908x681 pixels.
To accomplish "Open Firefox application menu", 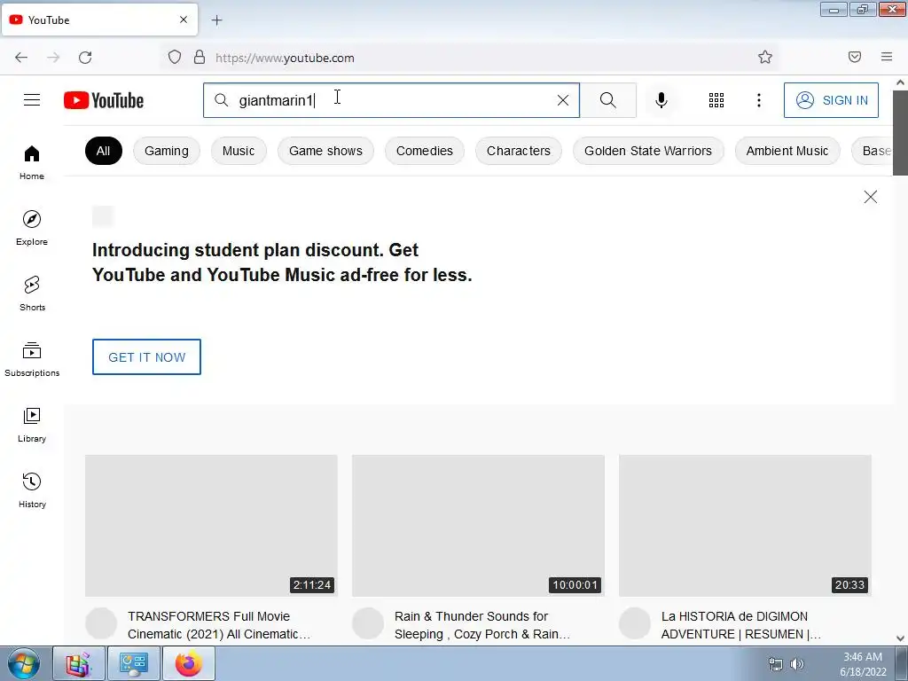I will [x=887, y=57].
